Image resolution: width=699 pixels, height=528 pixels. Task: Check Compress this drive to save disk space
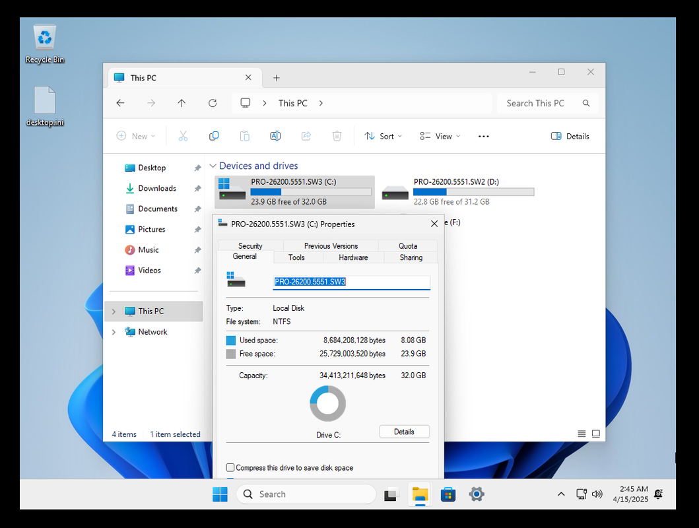(230, 467)
